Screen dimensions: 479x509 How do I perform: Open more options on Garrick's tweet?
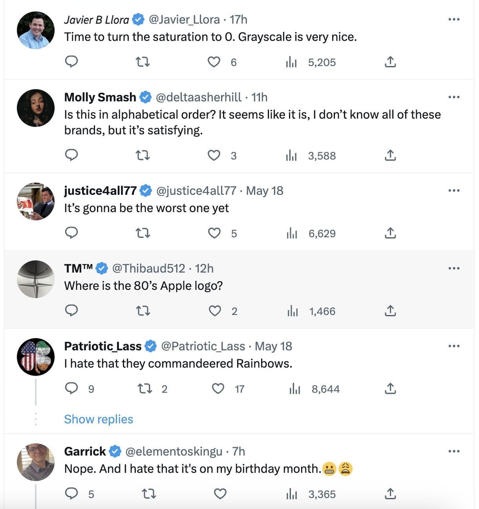454,451
